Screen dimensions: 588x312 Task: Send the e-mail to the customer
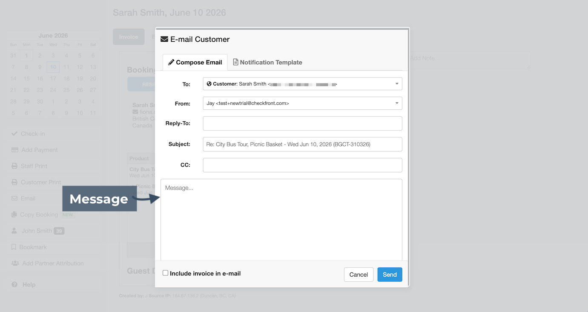[390, 275]
